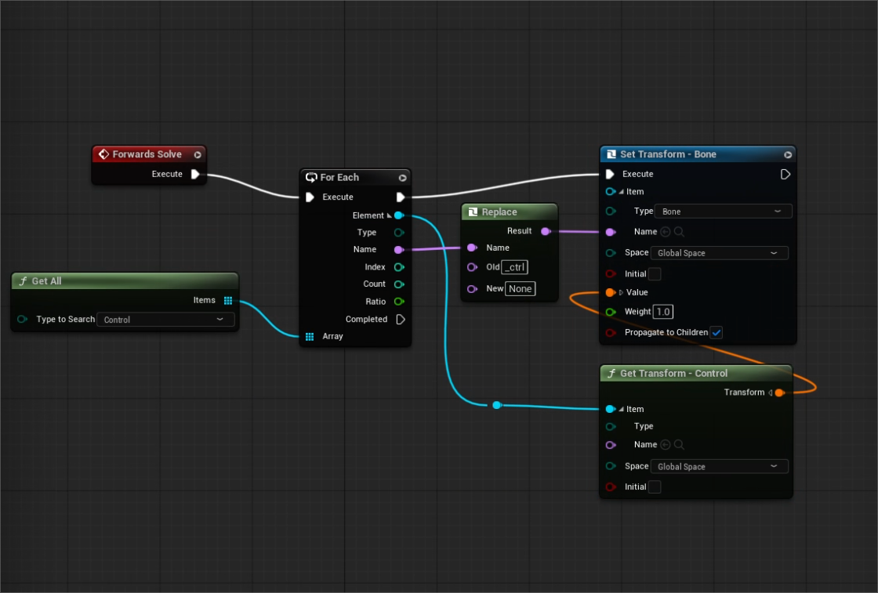Viewport: 878px width, 593px height.
Task: Click the For Each Array input pin
Action: 310,336
